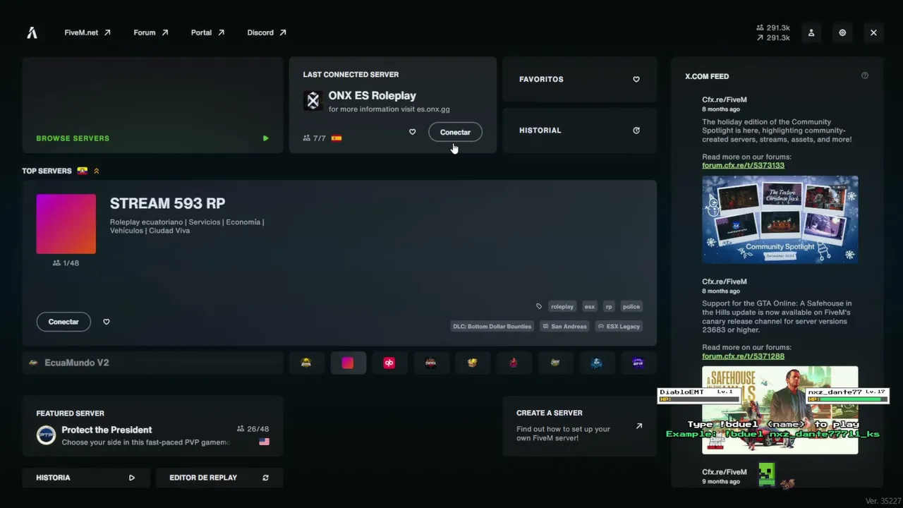Click the X.com feed help icon
Image resolution: width=903 pixels, height=508 pixels.
pos(865,75)
